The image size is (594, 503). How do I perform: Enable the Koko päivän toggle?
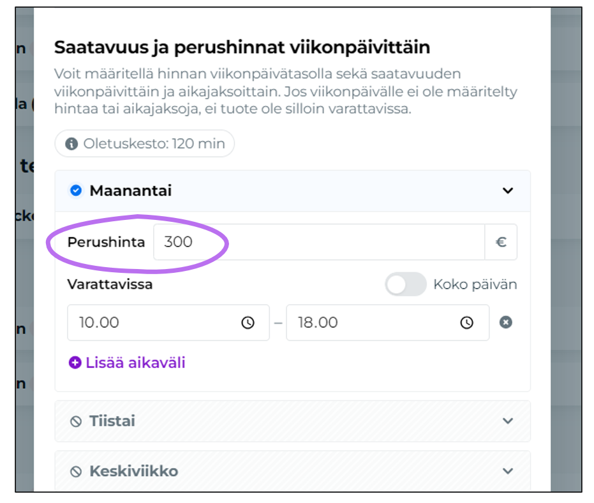[x=406, y=285]
